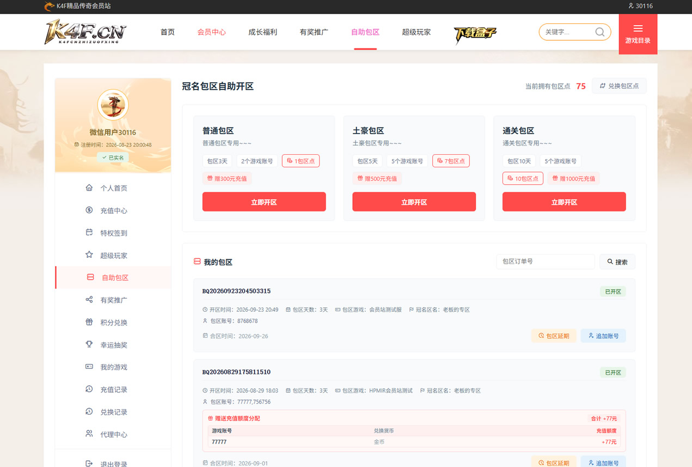Focus the 关键字 search field
The width and height of the screenshot is (692, 467).
coord(568,32)
